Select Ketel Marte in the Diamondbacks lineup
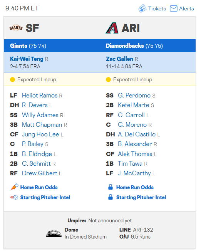The height and width of the screenshot is (252, 201). (133, 105)
